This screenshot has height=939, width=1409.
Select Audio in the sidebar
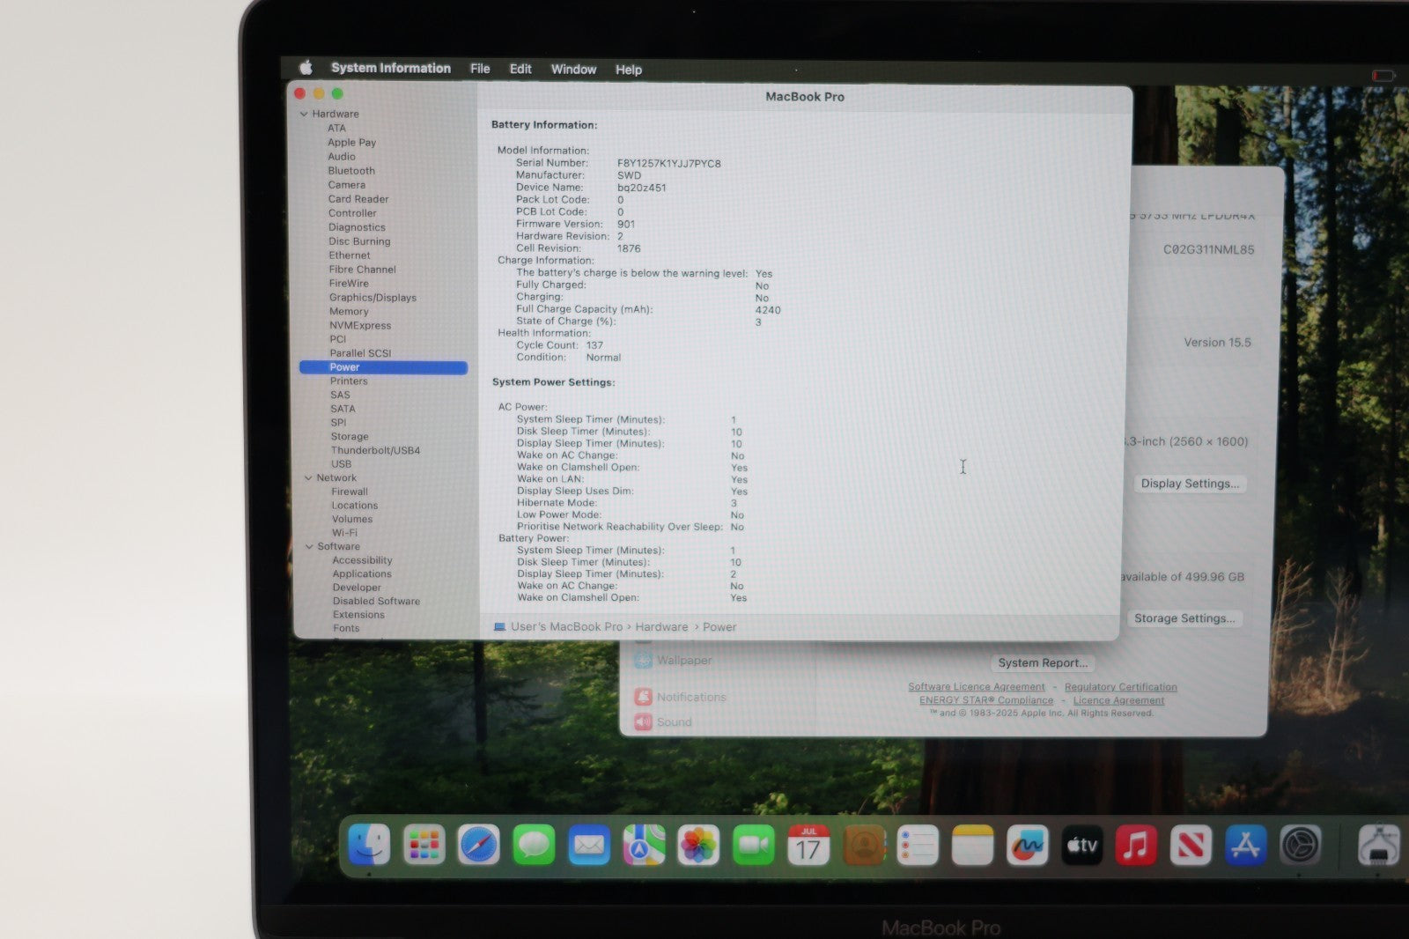tap(342, 157)
